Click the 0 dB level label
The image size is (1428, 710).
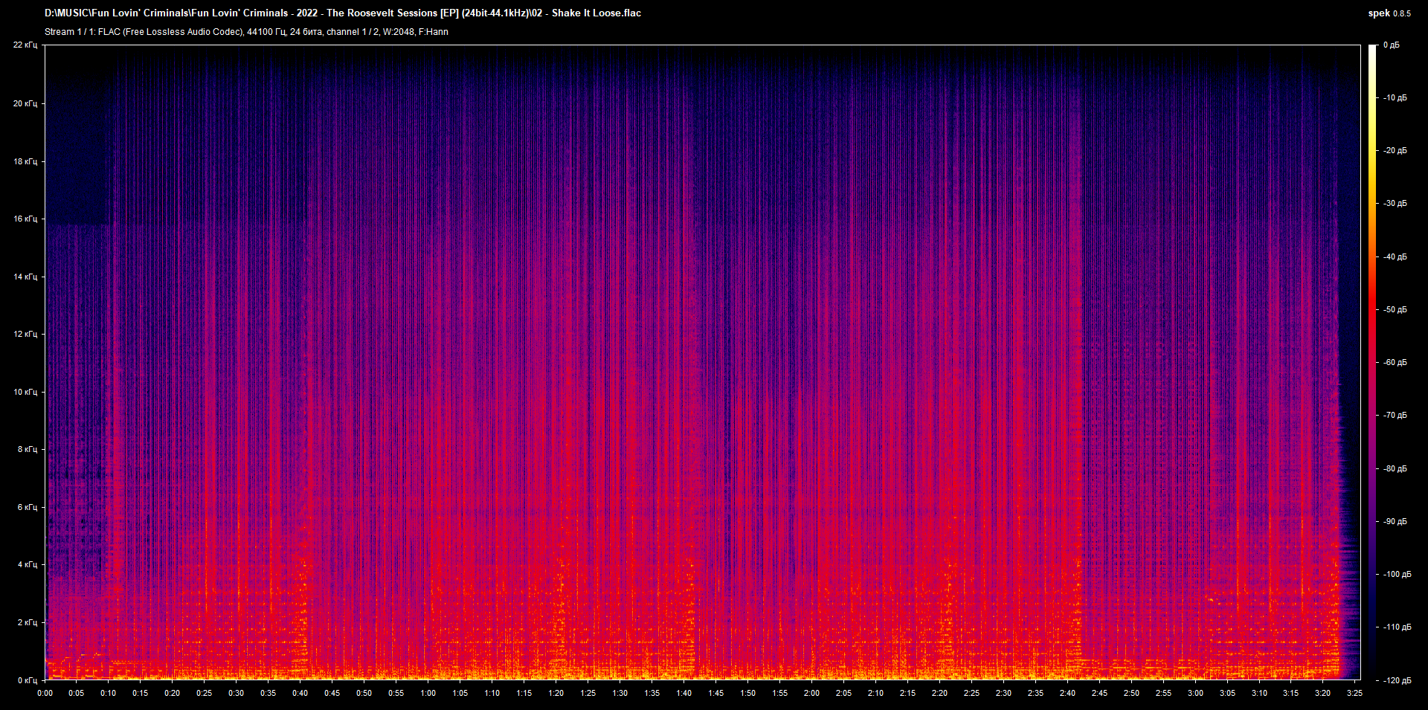click(1391, 45)
